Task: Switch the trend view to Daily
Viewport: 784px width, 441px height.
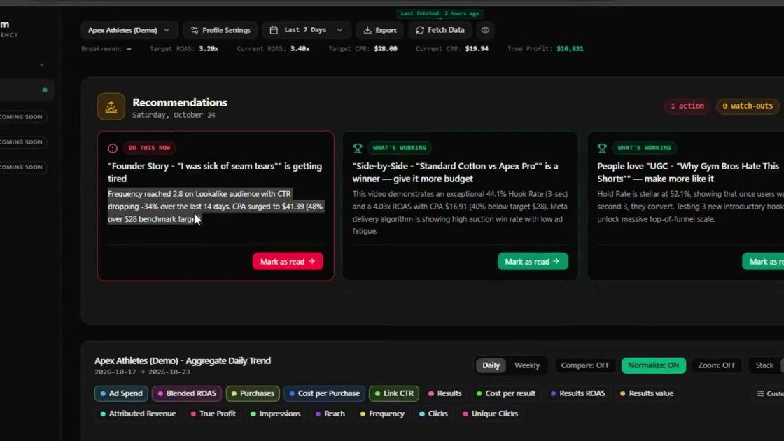Action: (491, 365)
